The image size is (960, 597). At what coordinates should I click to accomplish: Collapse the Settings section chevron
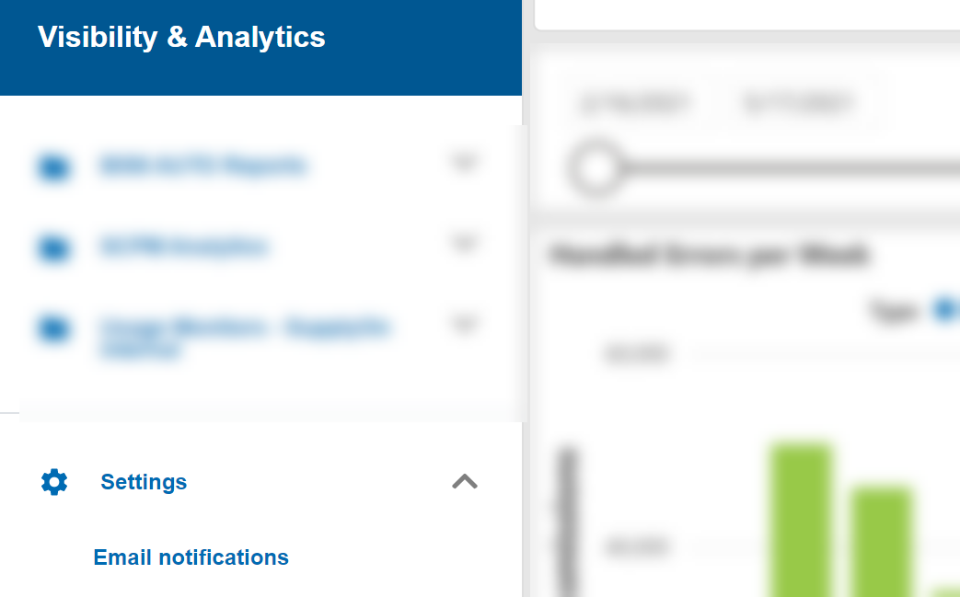point(465,481)
